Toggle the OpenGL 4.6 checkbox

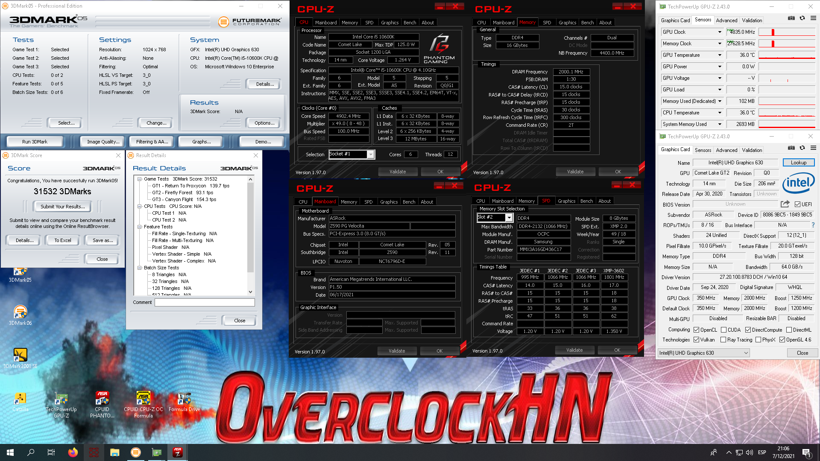(x=782, y=340)
